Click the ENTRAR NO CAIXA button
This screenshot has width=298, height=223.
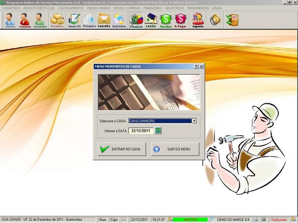[x=122, y=149]
